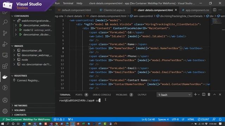This screenshot has width=225, height=126.
Task: Expand the vsc-devcontainer-de71... image
Action: point(14,64)
